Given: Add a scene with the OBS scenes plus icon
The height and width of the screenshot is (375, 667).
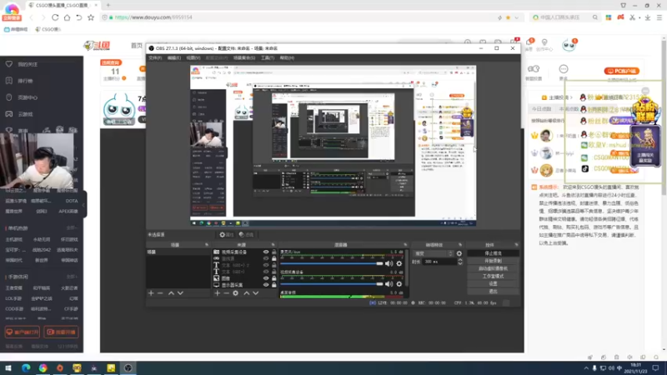Looking at the screenshot, I should point(151,293).
